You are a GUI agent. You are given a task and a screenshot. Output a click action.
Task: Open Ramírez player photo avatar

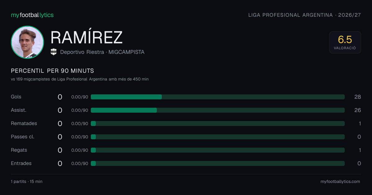click(27, 42)
